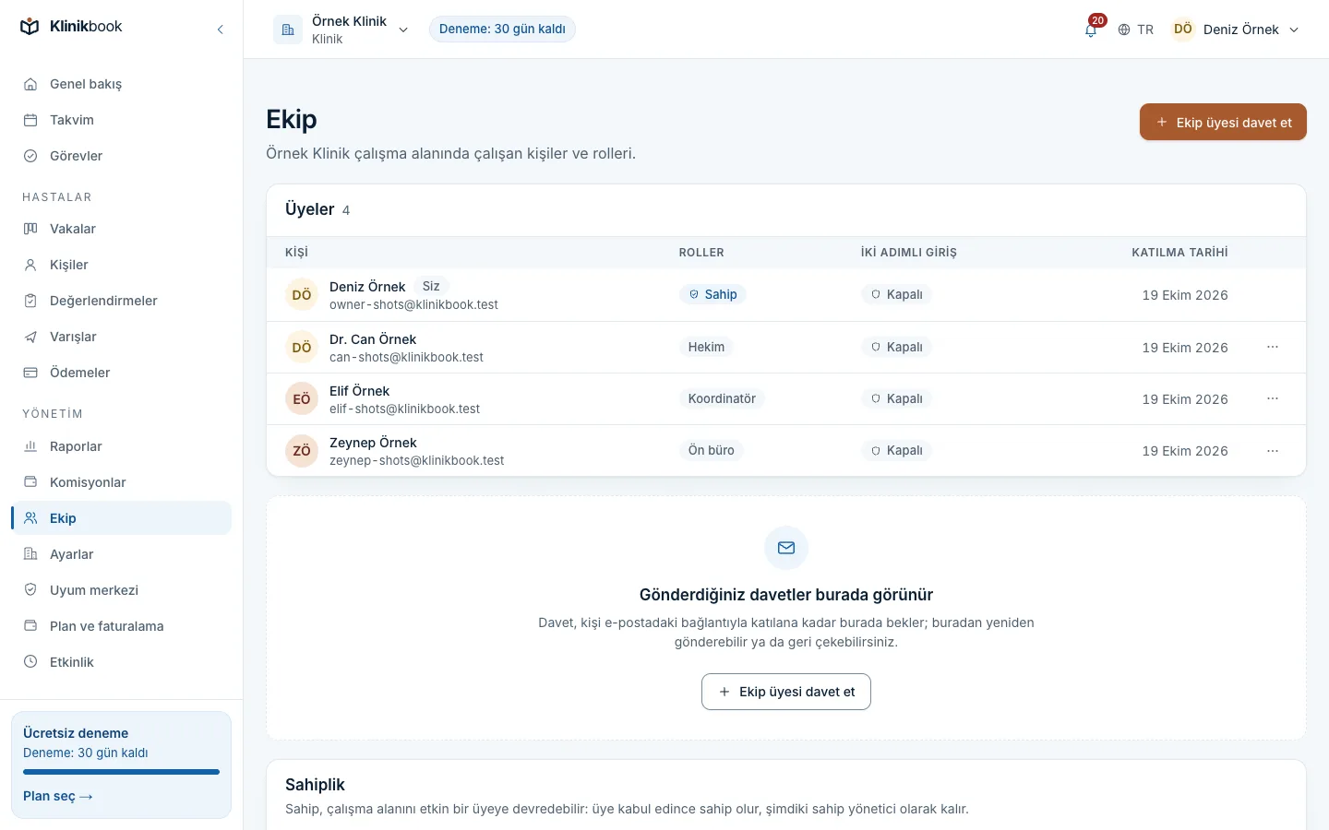Expand the Örnek Klinik workspace switcher

coord(341,30)
